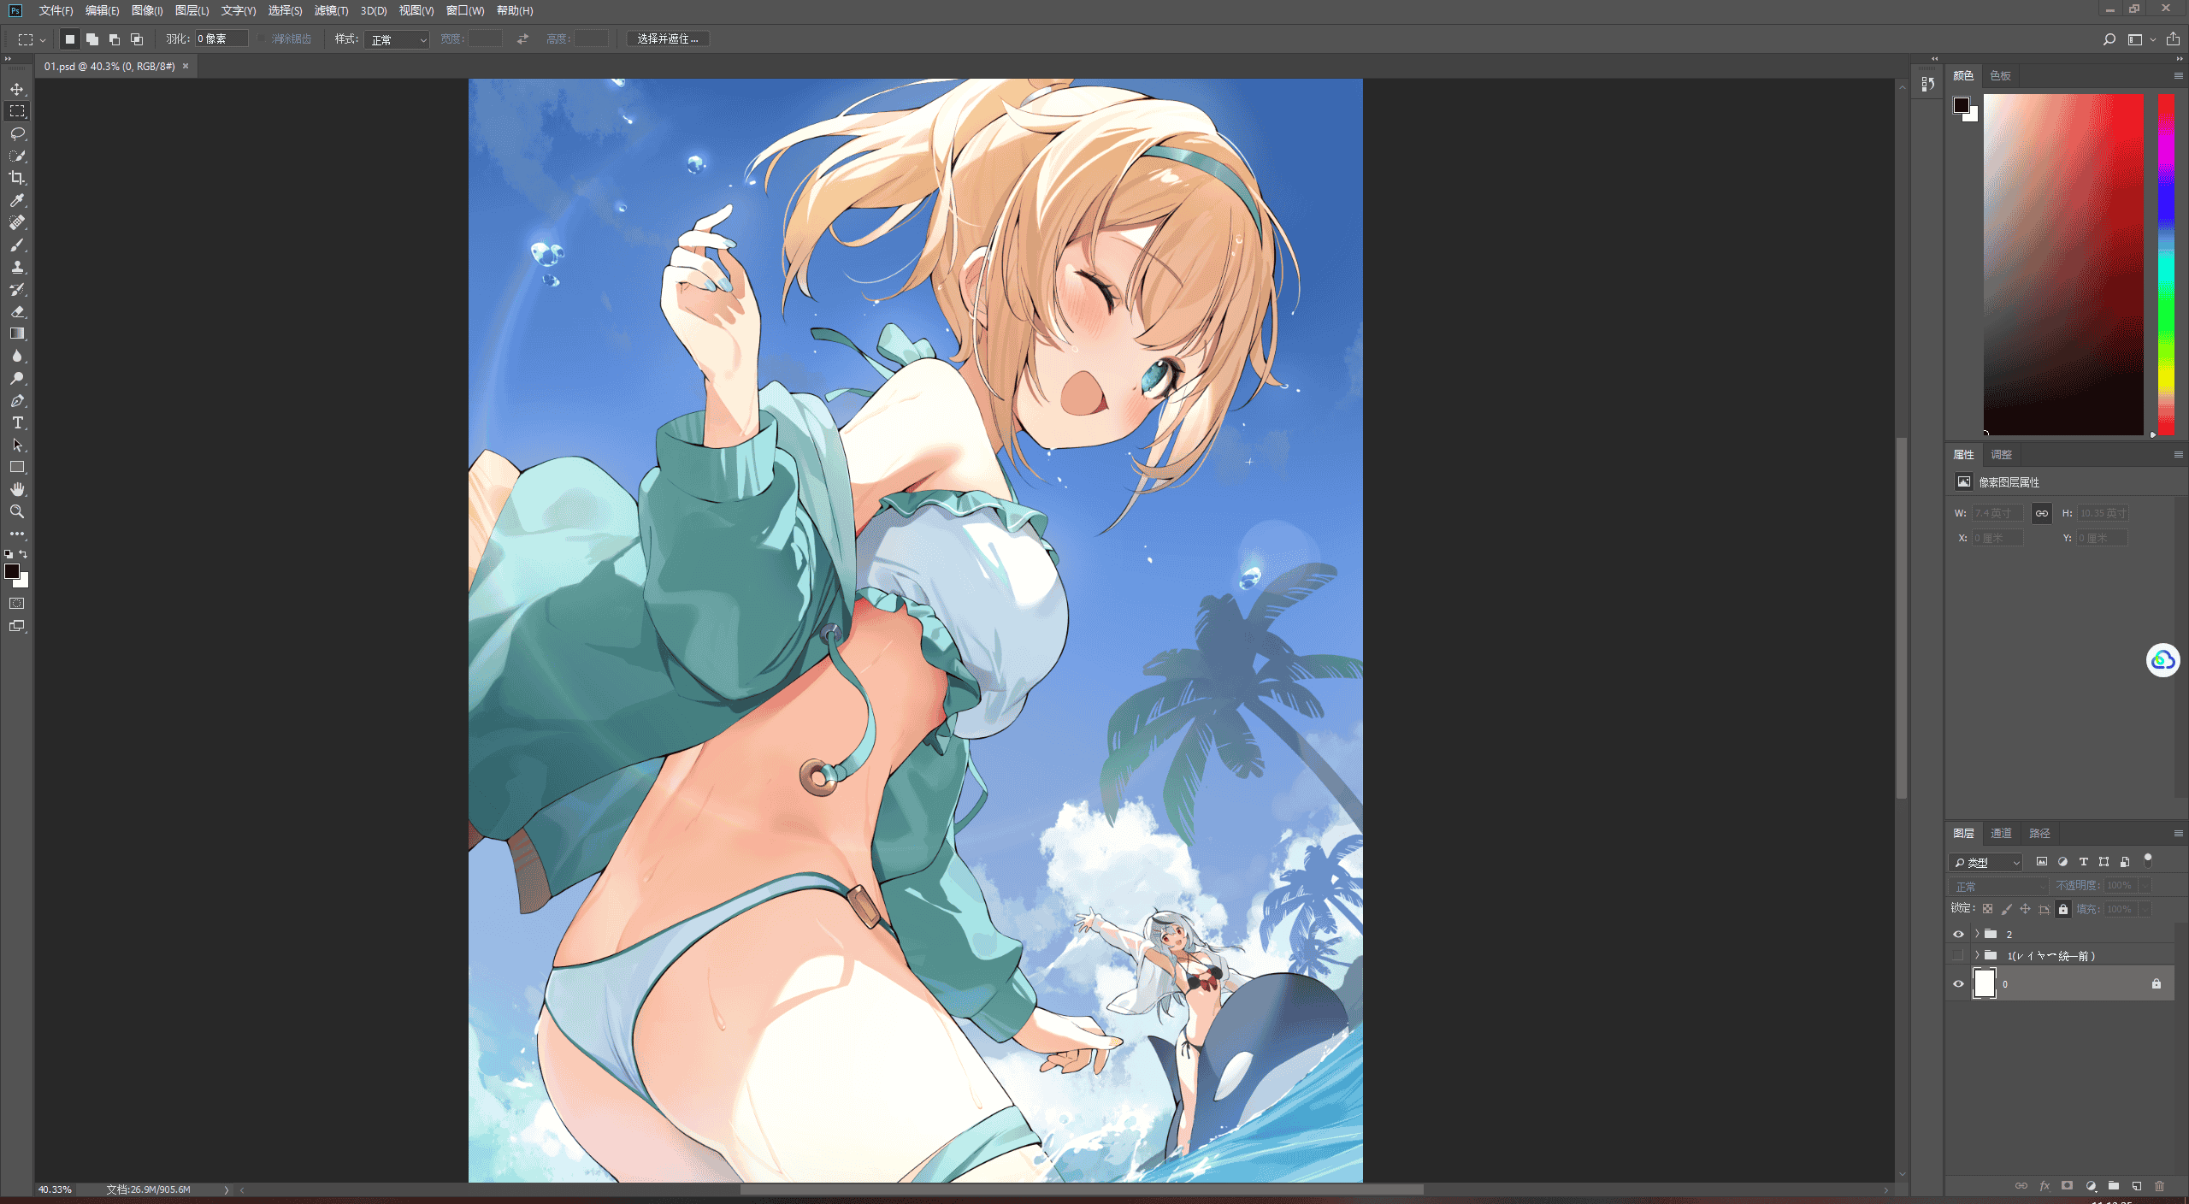The image size is (2189, 1204).
Task: Show the hidden group 1(レイヤー統一前)
Action: pos(1958,955)
